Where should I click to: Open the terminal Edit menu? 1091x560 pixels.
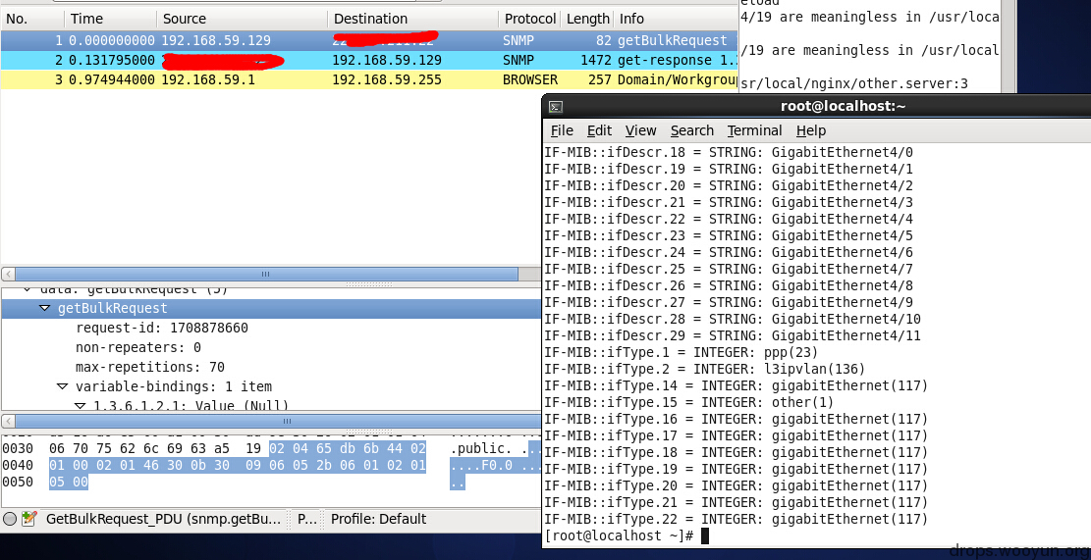click(599, 130)
